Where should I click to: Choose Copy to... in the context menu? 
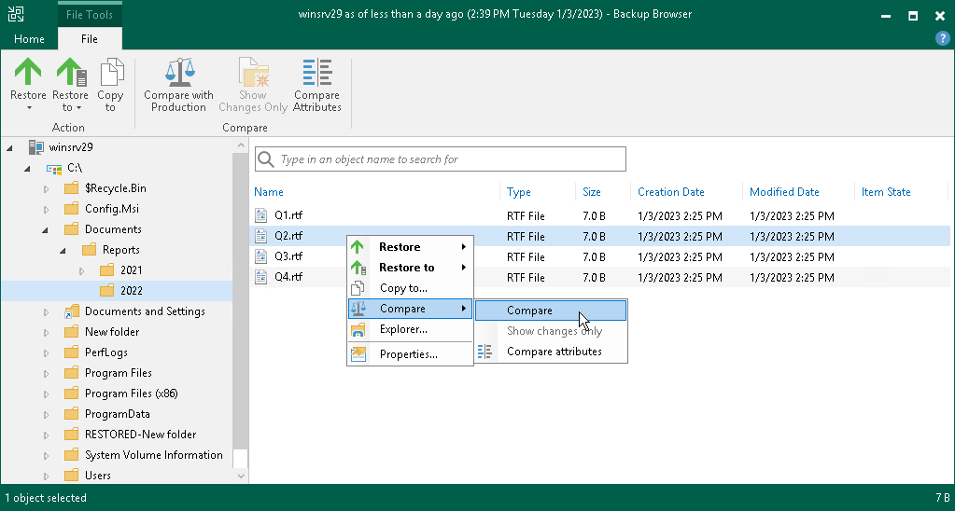pyautogui.click(x=411, y=288)
